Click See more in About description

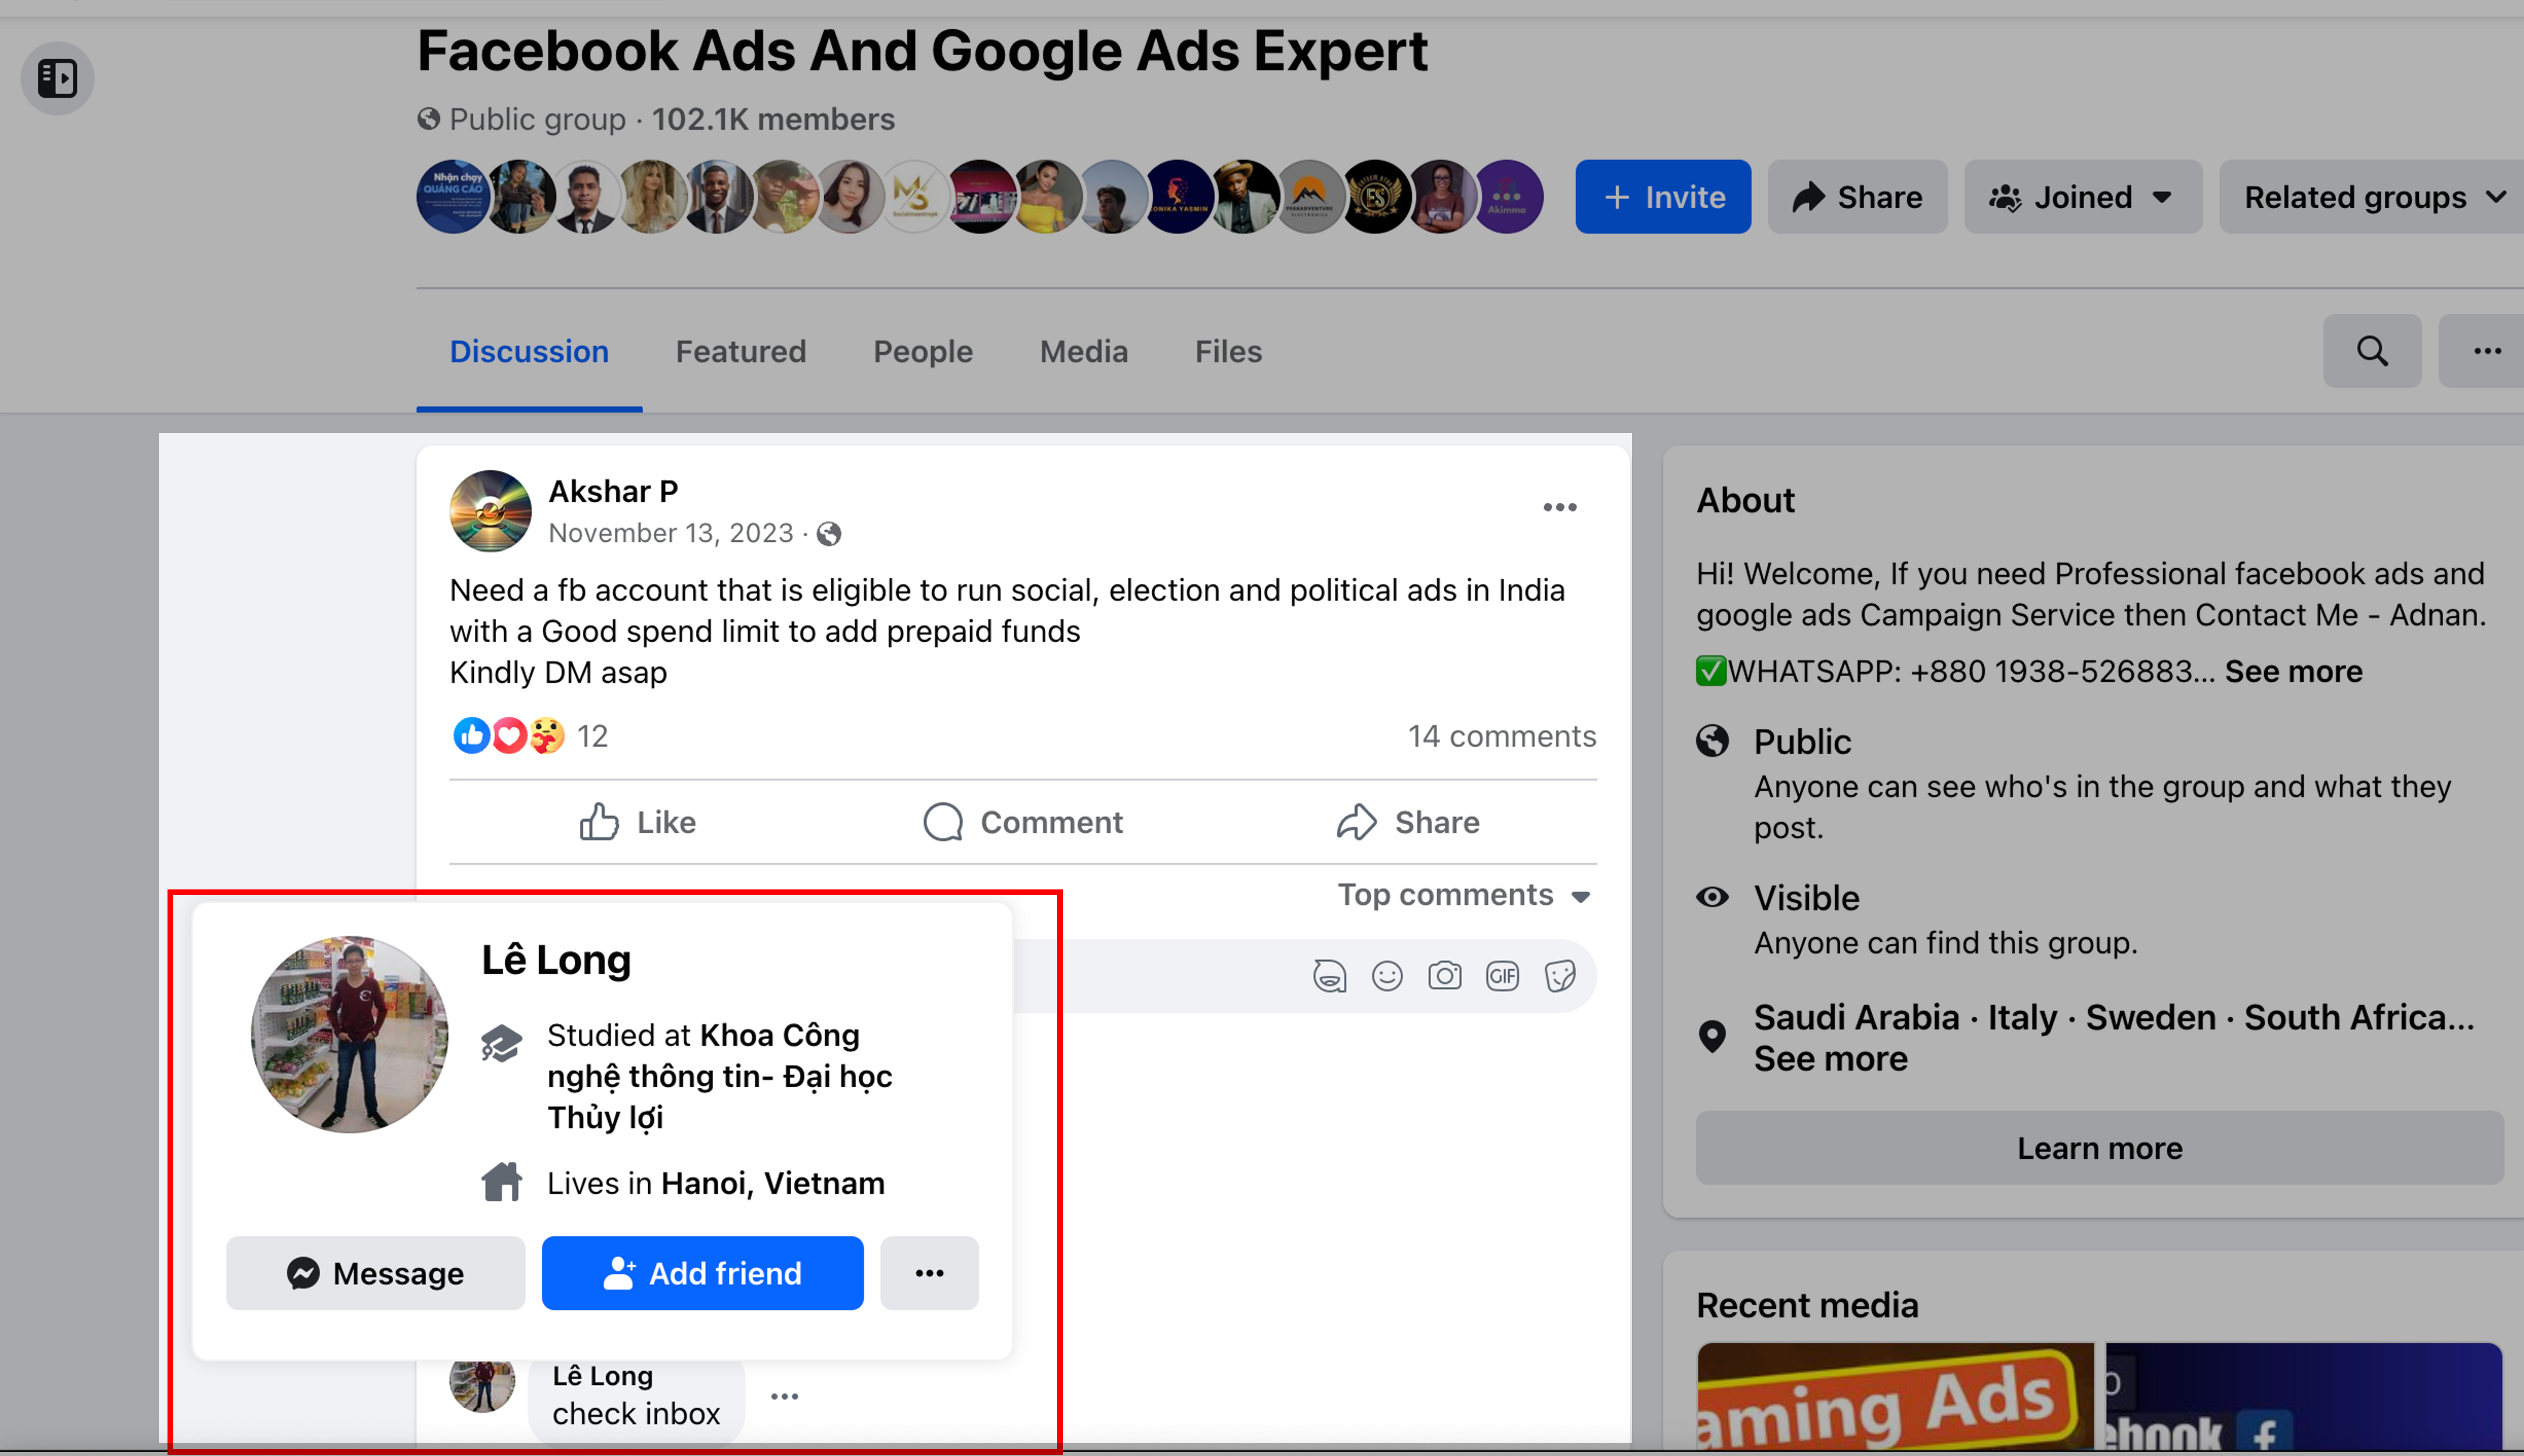tap(2293, 671)
